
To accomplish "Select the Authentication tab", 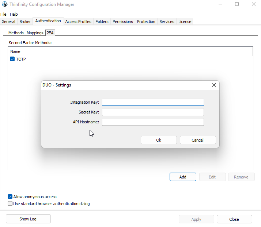I will coord(48,21).
